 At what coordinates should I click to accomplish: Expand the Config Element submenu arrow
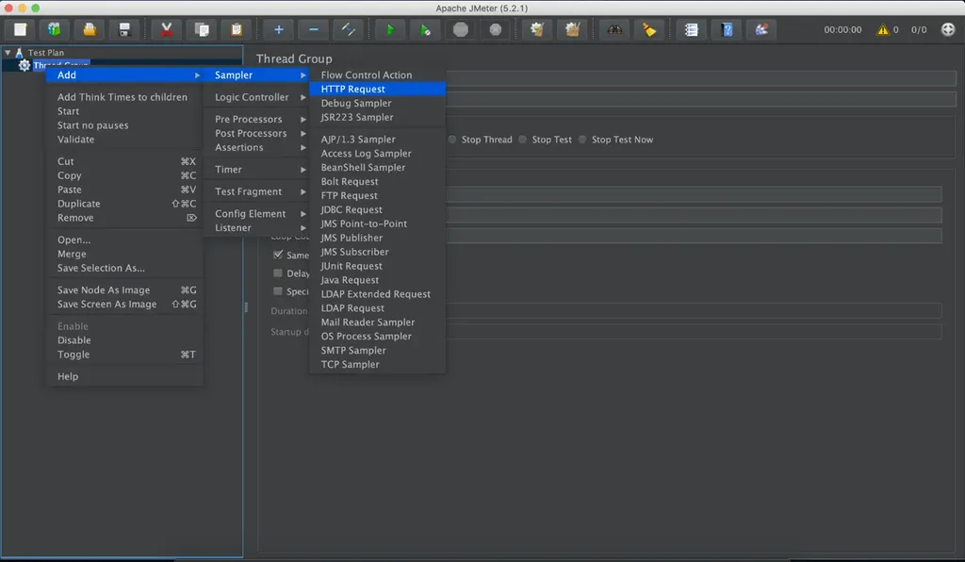[x=303, y=214]
